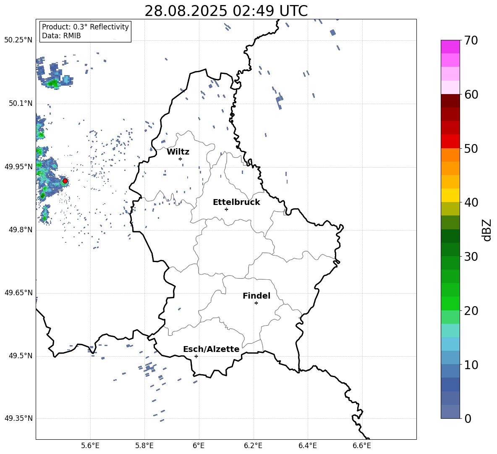Click the 6.4°E longitude label
This screenshot has height=454, width=497.
[307, 446]
